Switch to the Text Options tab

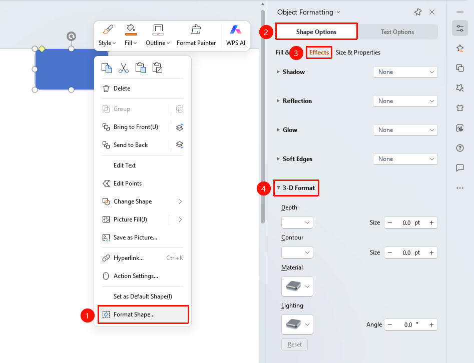[397, 31]
